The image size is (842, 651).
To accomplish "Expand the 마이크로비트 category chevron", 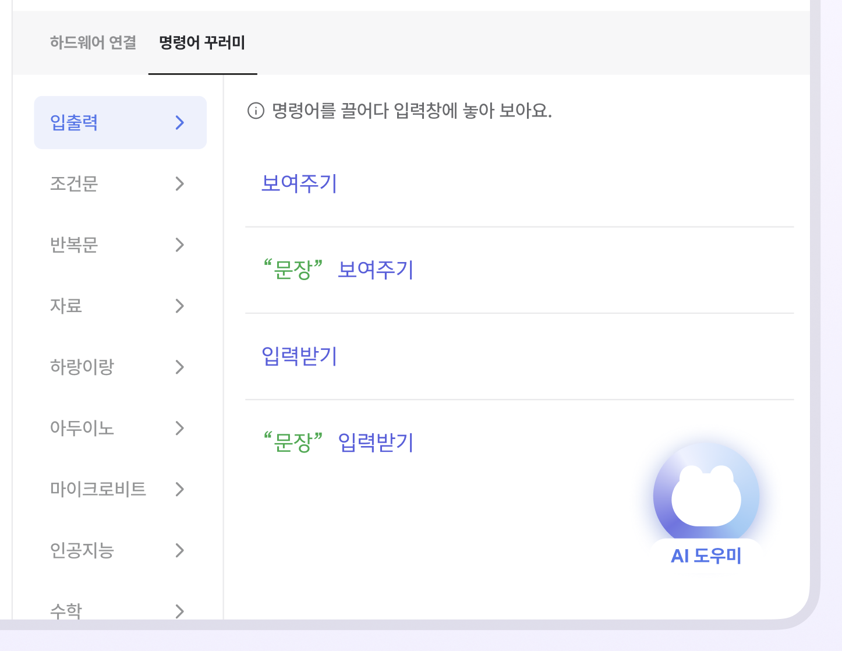I will coord(180,489).
